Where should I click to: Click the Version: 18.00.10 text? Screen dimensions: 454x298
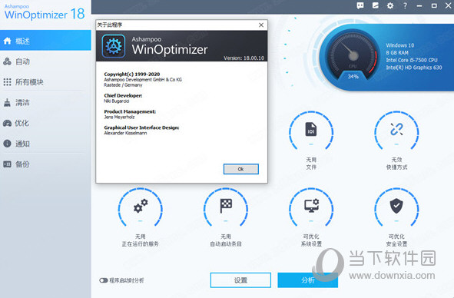pyautogui.click(x=244, y=58)
